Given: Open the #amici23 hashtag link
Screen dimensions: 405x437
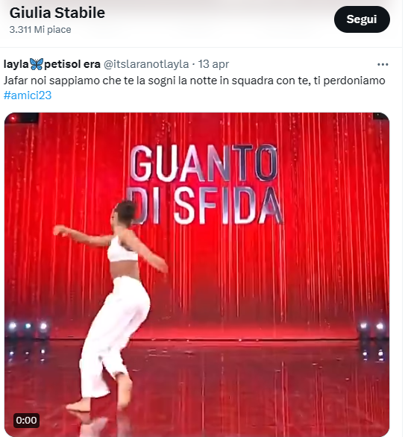Looking at the screenshot, I should [x=28, y=95].
